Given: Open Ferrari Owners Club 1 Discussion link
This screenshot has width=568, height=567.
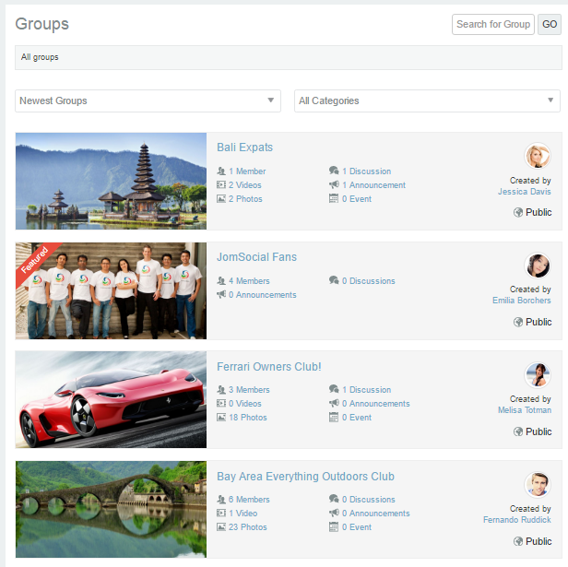Looking at the screenshot, I should 366,390.
